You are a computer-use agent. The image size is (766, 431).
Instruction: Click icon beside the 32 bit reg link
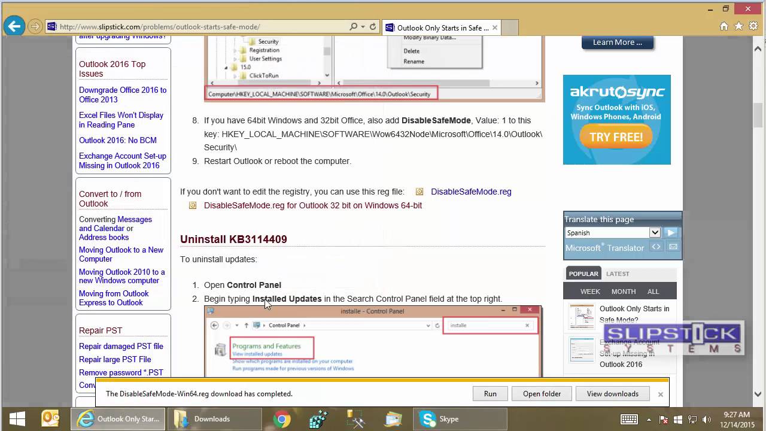(x=193, y=205)
